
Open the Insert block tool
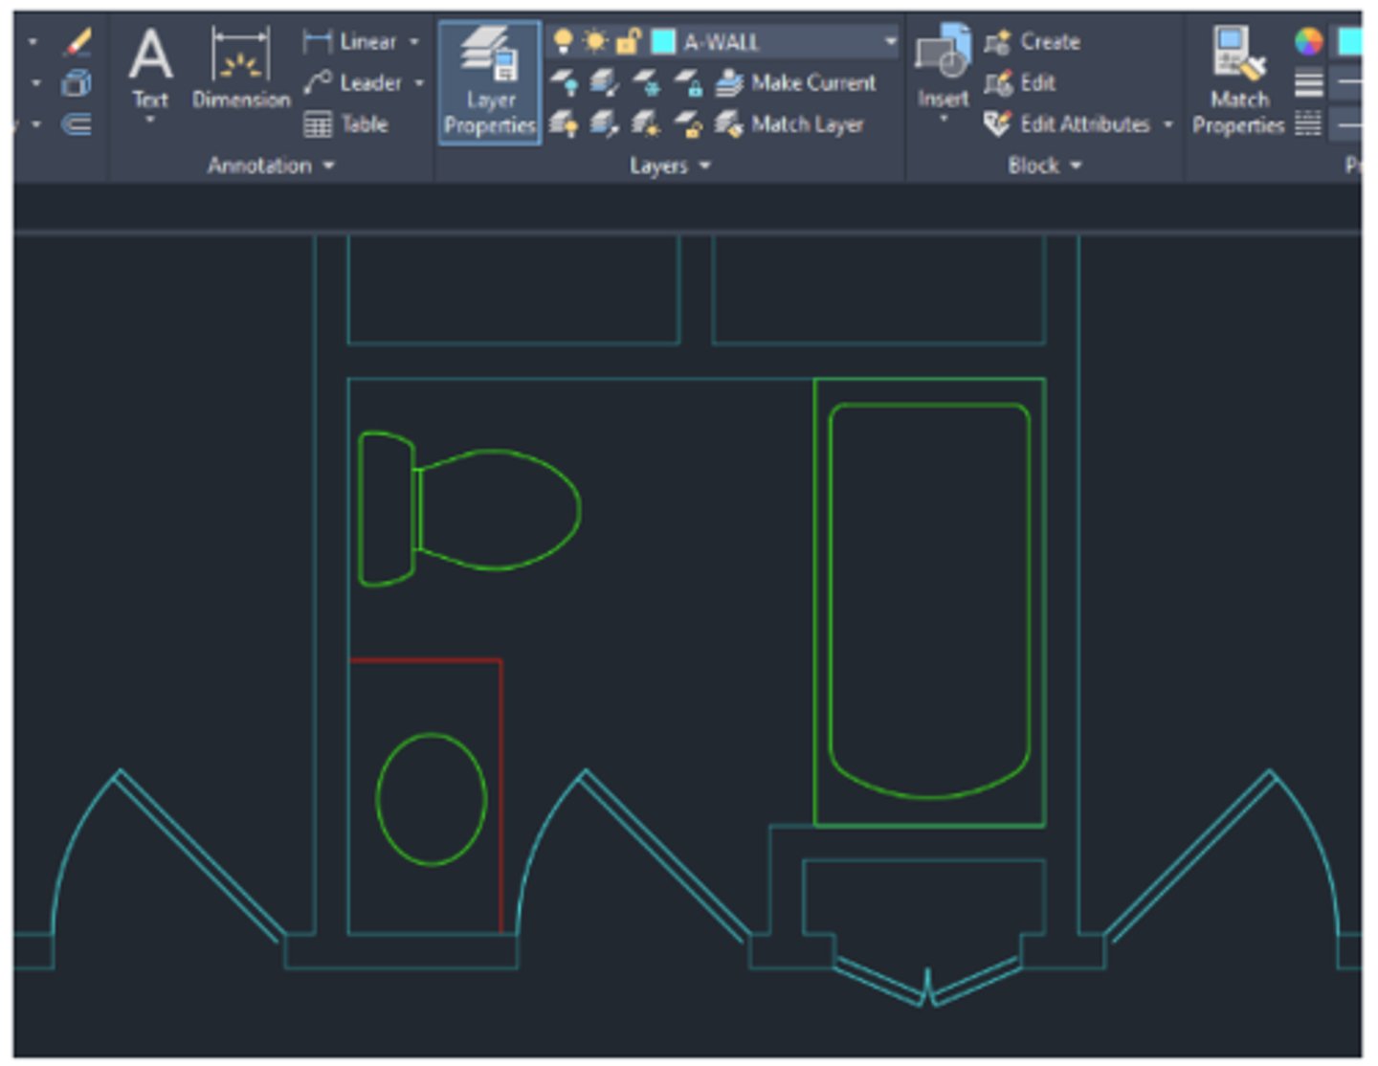[943, 68]
